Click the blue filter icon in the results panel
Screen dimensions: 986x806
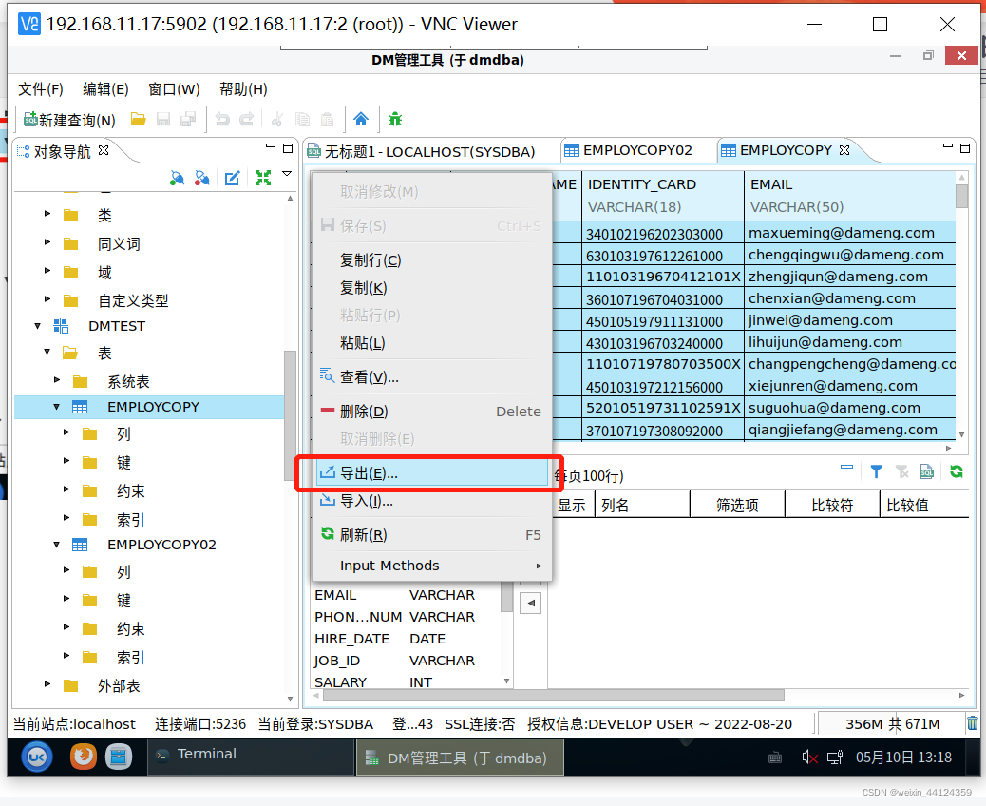point(877,470)
